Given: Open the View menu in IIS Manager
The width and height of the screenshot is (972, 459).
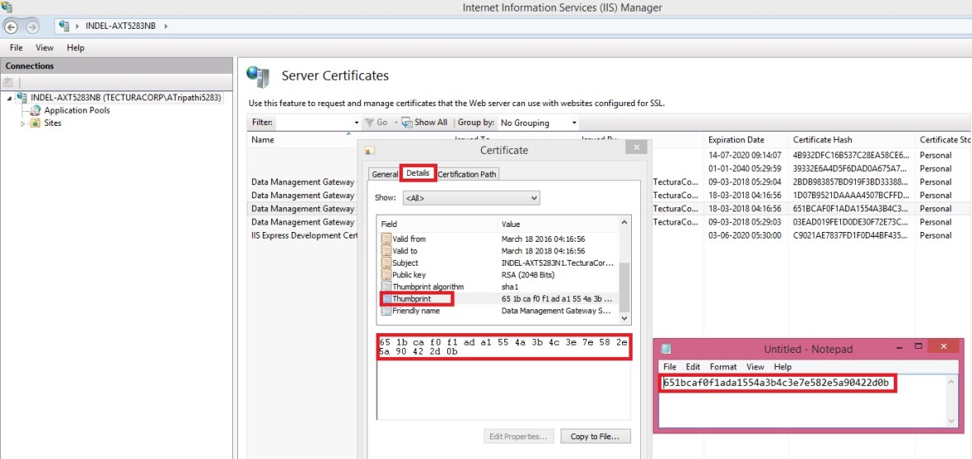Looking at the screenshot, I should point(44,48).
